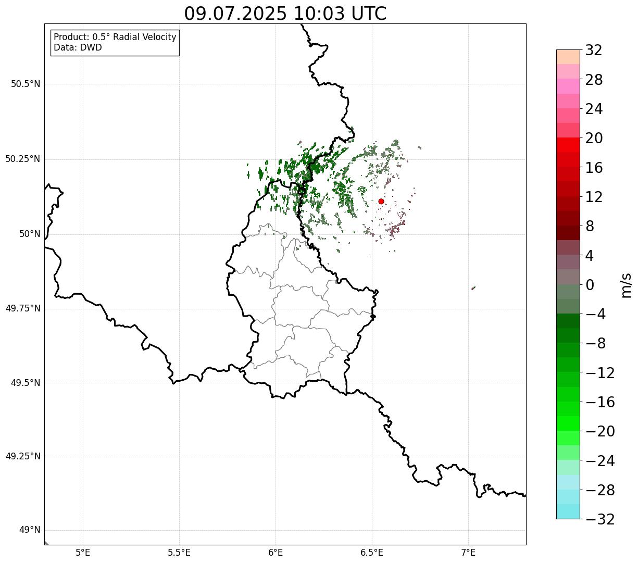The width and height of the screenshot is (638, 563).
Task: Click the bright red colorbar band below 20
Action: [568, 145]
